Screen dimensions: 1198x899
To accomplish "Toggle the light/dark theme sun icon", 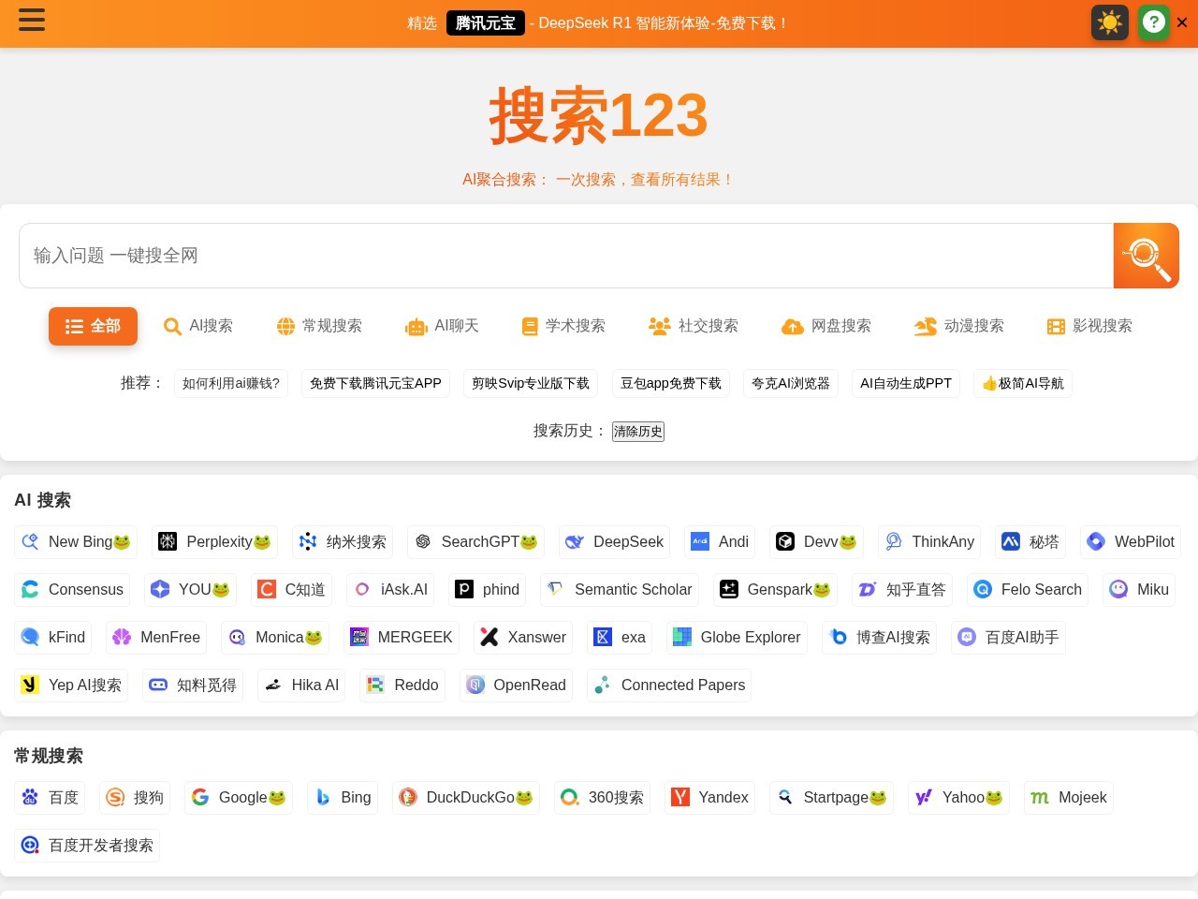I will [1109, 22].
